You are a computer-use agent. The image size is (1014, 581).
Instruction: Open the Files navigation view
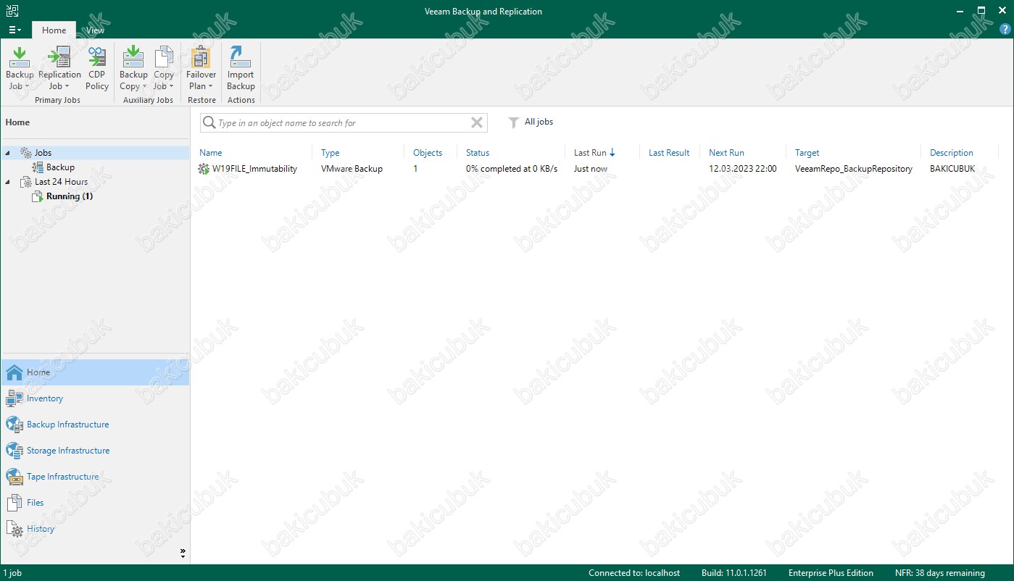pos(95,503)
